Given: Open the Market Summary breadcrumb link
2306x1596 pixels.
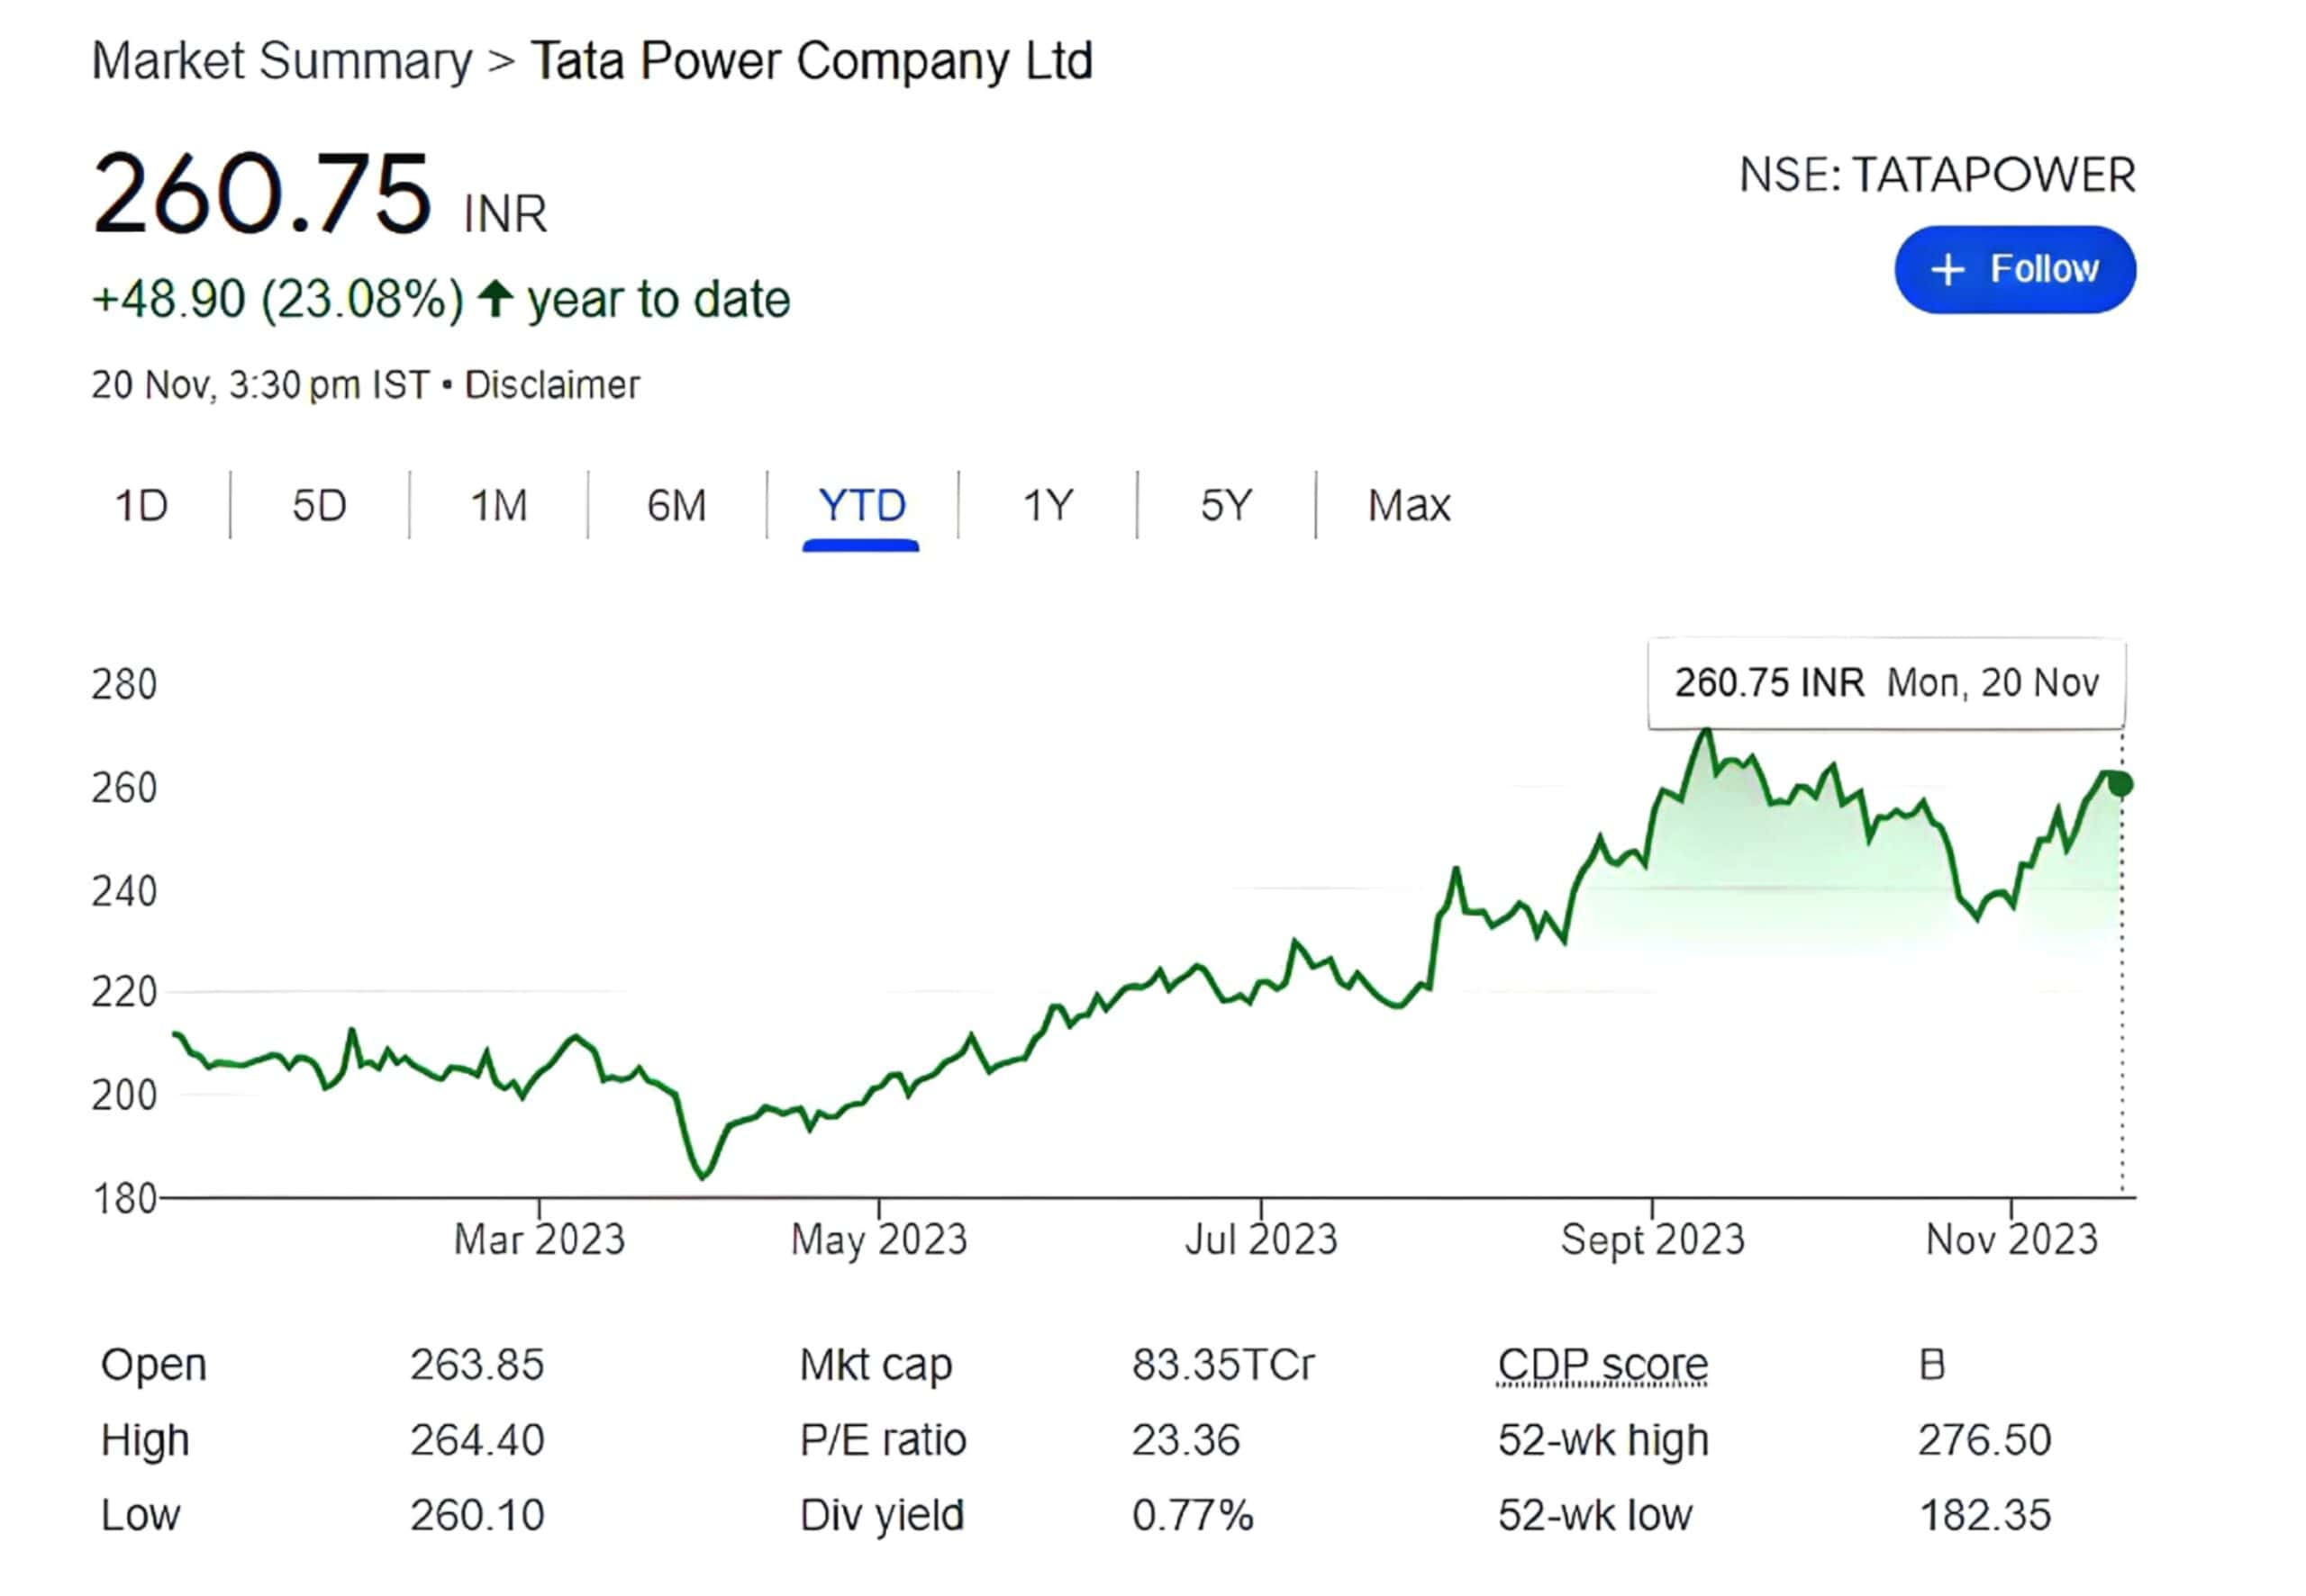Looking at the screenshot, I should point(281,61).
